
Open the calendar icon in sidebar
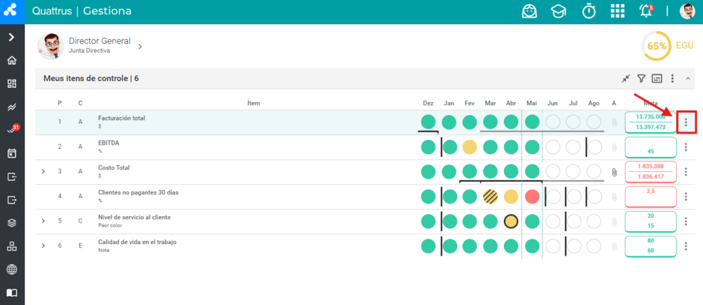click(x=12, y=154)
